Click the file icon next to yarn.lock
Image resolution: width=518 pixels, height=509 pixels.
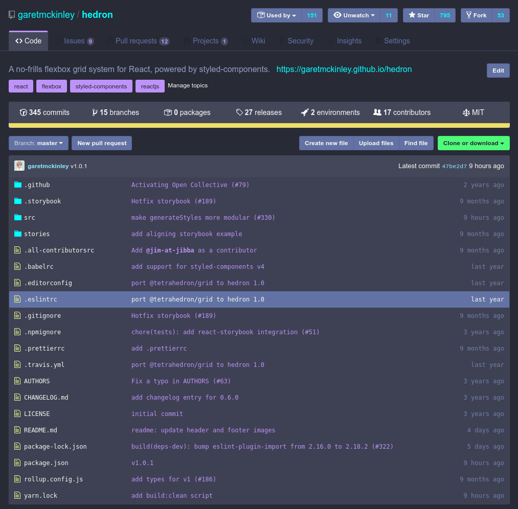coord(17,495)
